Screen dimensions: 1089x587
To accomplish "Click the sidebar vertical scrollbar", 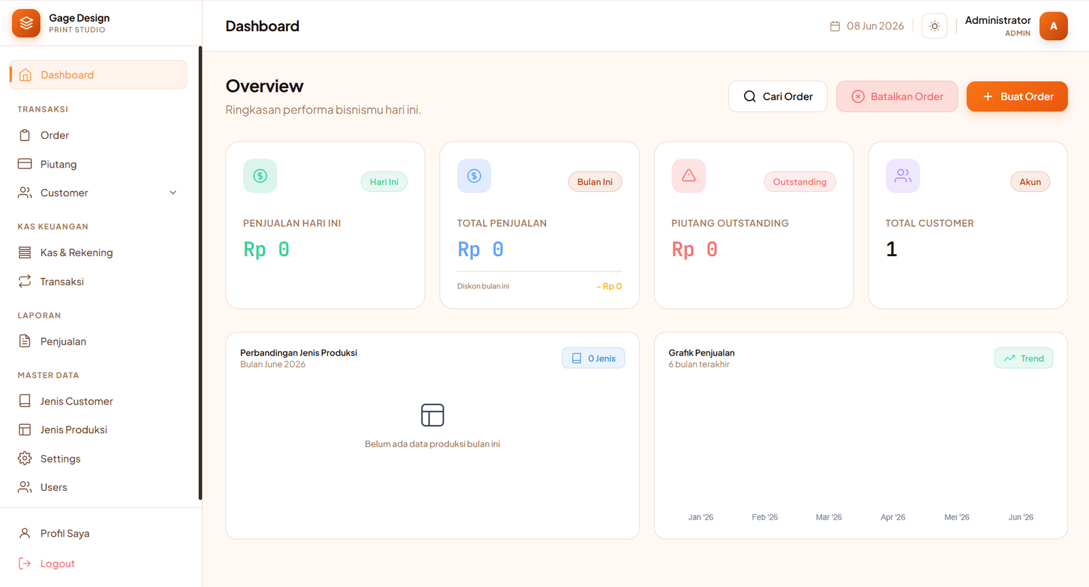I will tap(200, 272).
